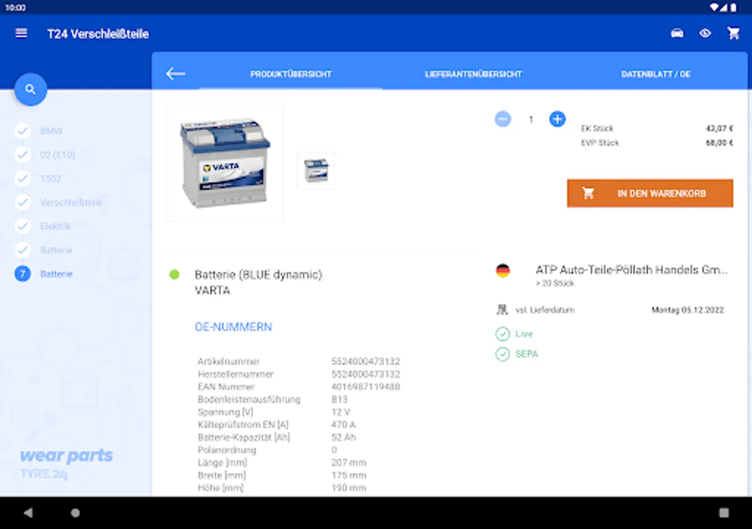Select step 7 Batterie circle
This screenshot has height=529, width=752.
point(22,273)
